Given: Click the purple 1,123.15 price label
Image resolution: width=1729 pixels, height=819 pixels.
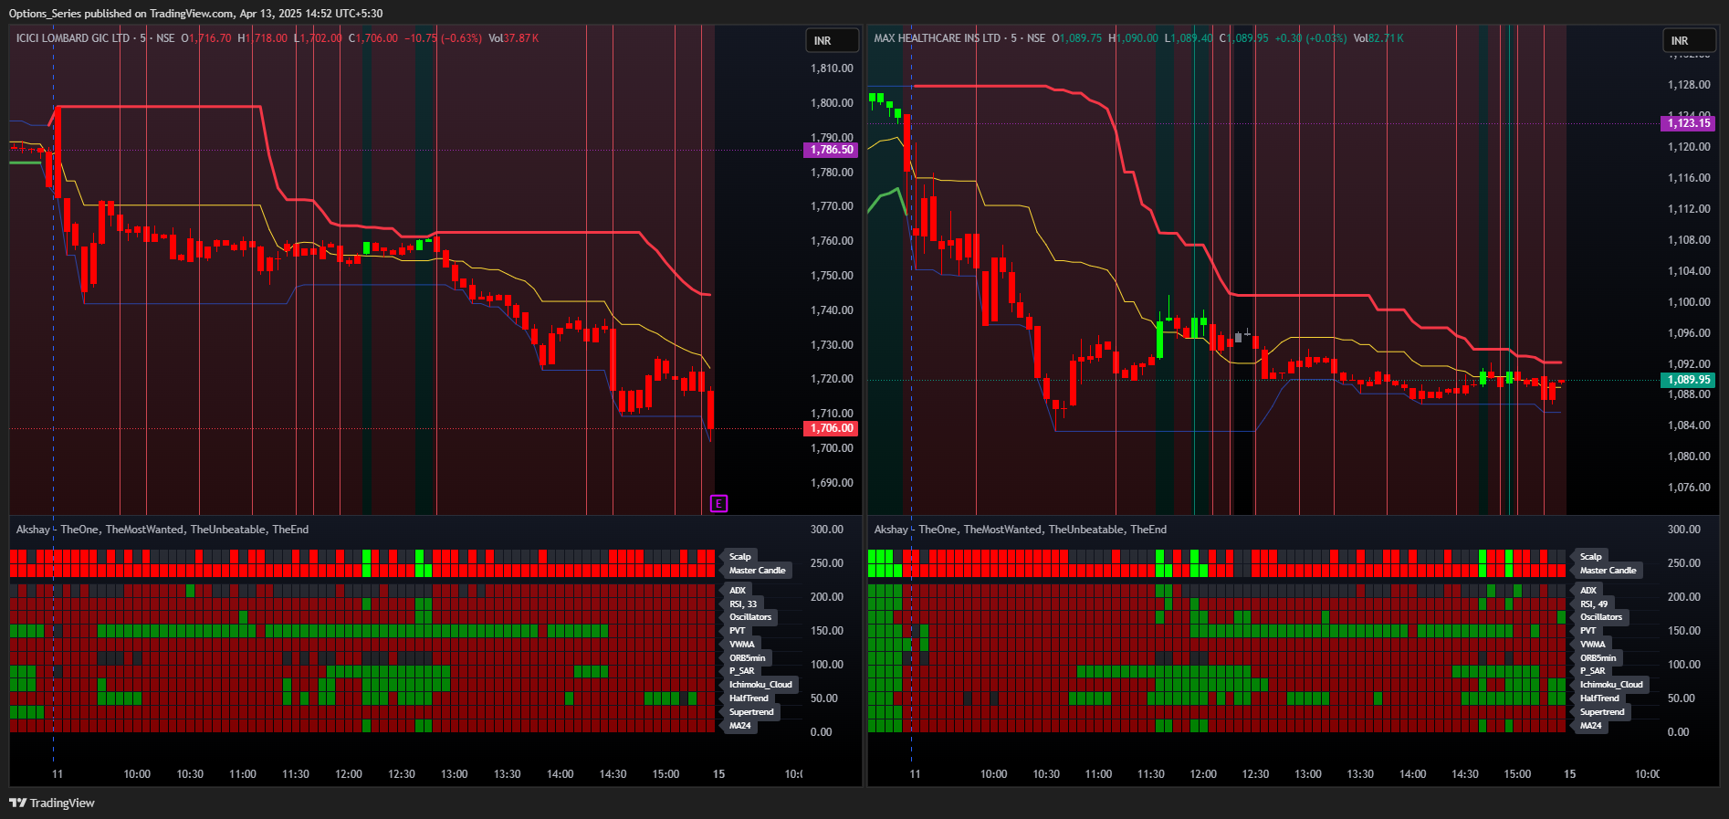Looking at the screenshot, I should (1688, 123).
